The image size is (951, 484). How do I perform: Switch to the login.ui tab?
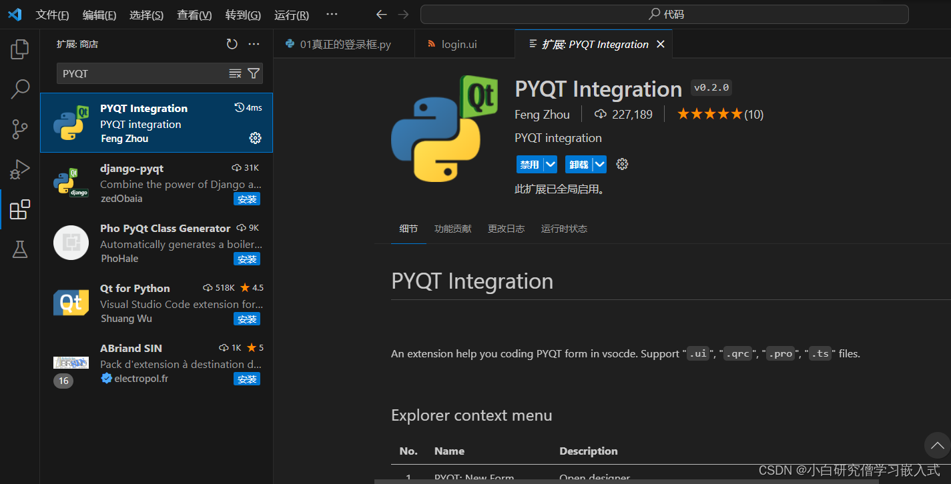tap(459, 44)
